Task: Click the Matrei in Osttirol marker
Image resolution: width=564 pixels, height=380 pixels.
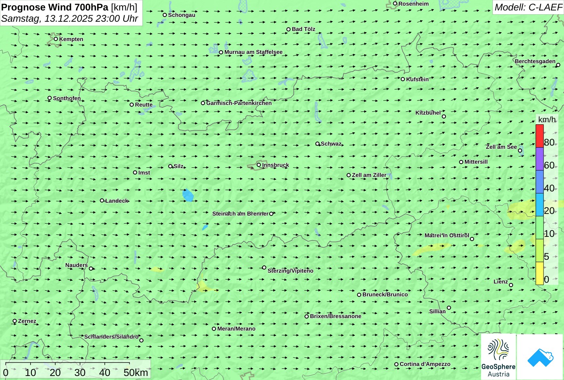Action: coord(472,239)
